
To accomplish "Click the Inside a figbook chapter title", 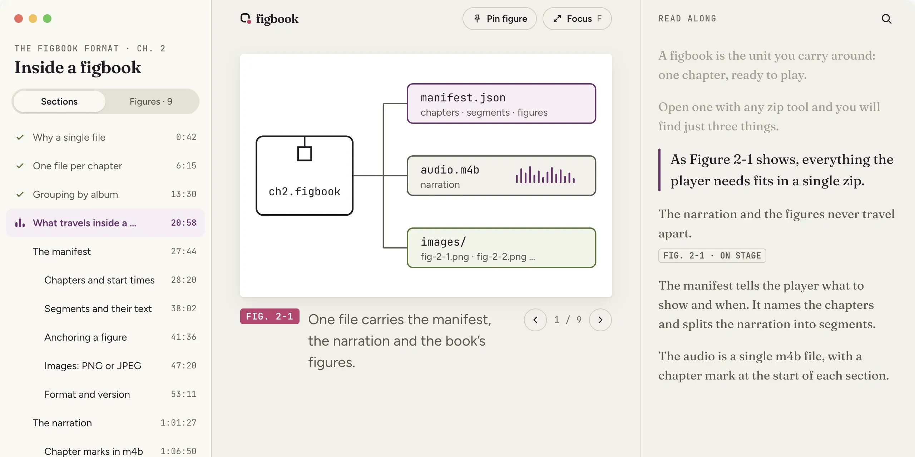I will (78, 67).
